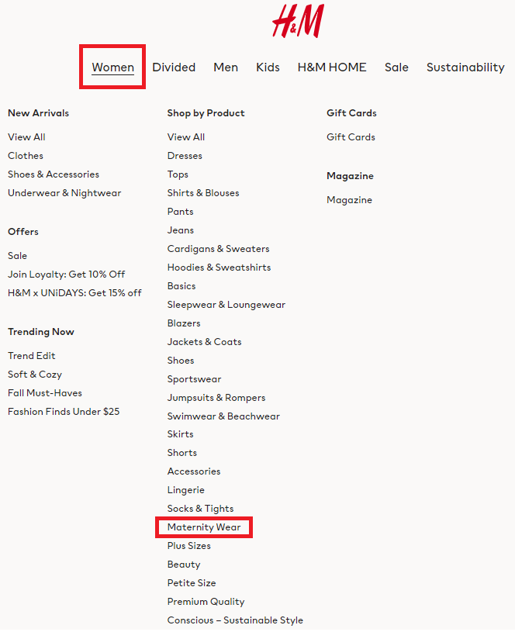Go to Accessories category
This screenshot has height=632, width=515.
click(194, 471)
